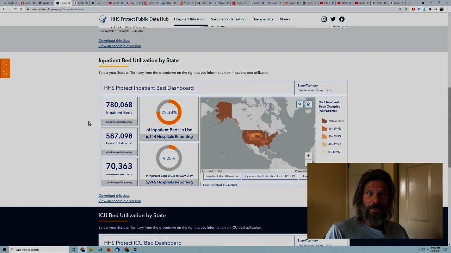The height and width of the screenshot is (253, 451).
Task: Open the Twitter icon in site header
Action: click(x=333, y=19)
